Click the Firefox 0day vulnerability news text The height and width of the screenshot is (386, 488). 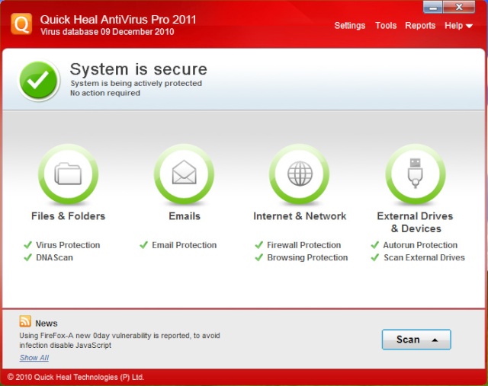(x=120, y=340)
